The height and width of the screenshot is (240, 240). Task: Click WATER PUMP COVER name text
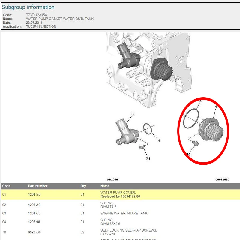(x=118, y=193)
